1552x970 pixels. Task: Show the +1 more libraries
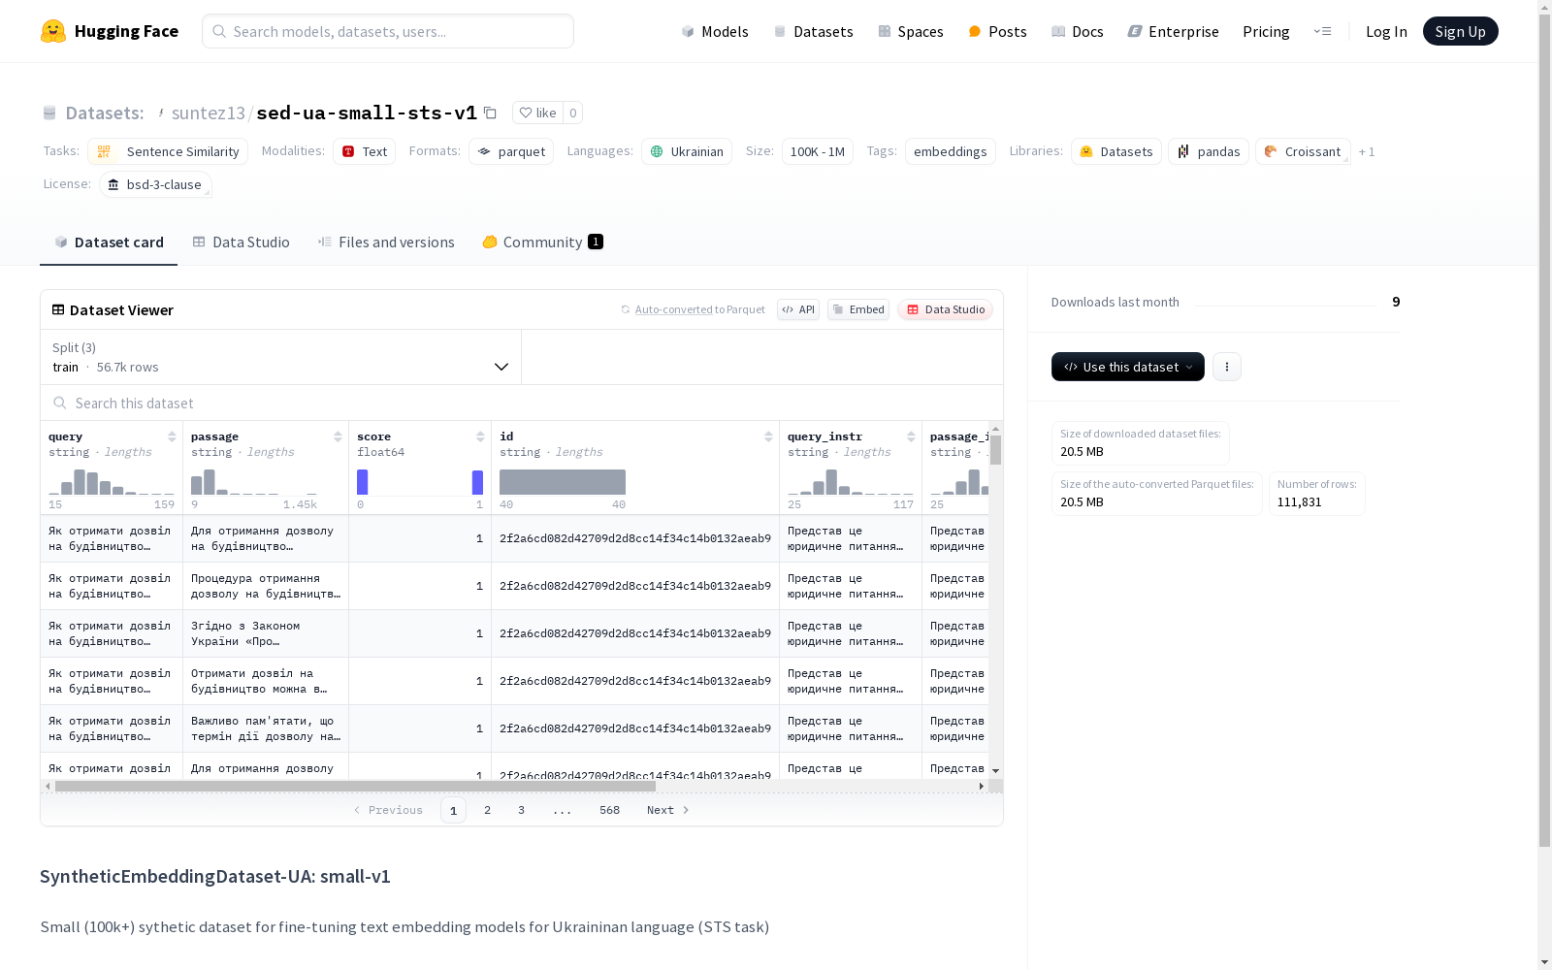click(x=1367, y=151)
